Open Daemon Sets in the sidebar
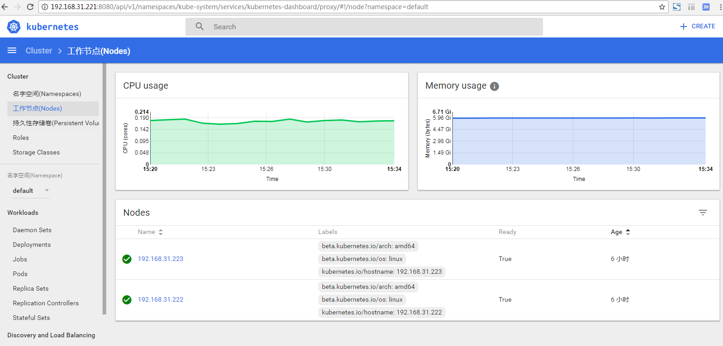This screenshot has width=723, height=346. 32,230
